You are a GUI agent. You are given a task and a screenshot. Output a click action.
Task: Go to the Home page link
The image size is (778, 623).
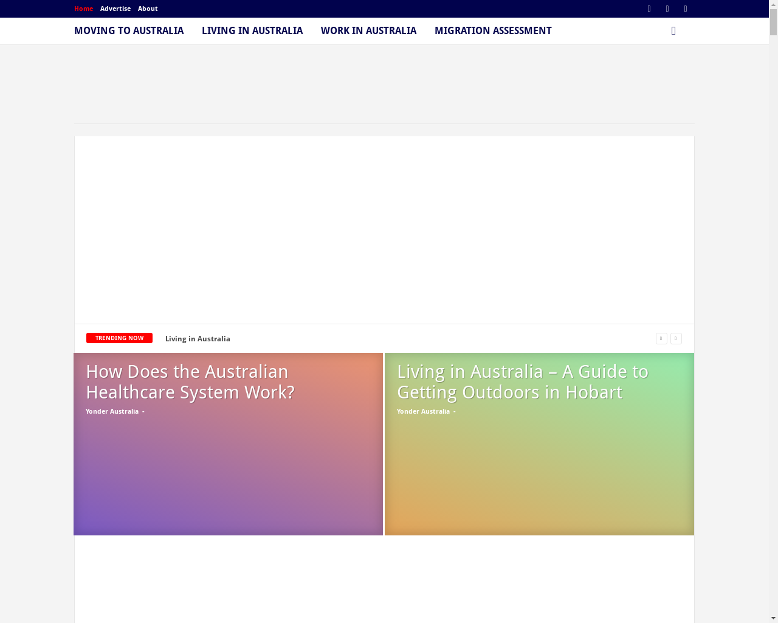(83, 9)
